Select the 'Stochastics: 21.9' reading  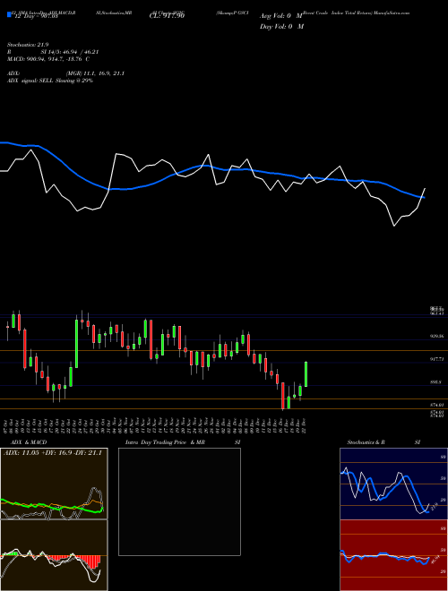pyautogui.click(x=28, y=45)
